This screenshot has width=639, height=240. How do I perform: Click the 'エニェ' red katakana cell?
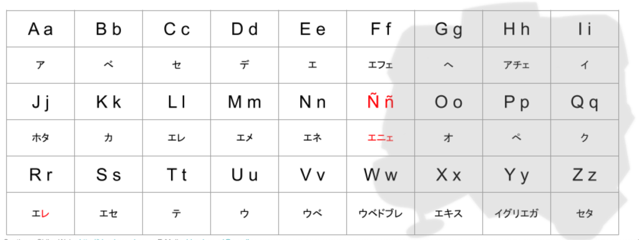[381, 138]
